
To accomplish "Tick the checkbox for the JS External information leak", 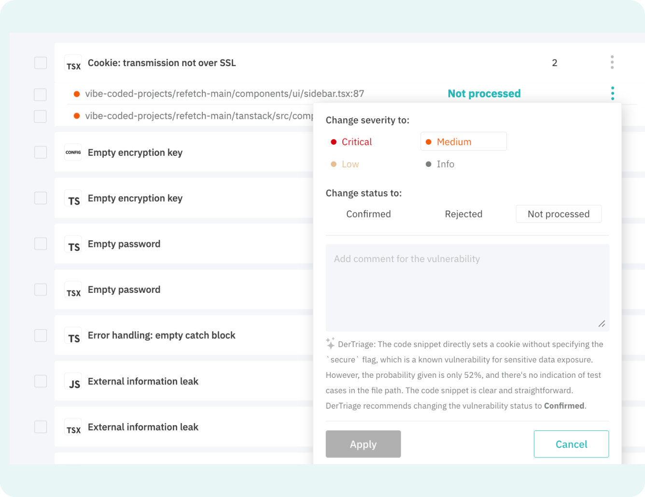I will [41, 381].
